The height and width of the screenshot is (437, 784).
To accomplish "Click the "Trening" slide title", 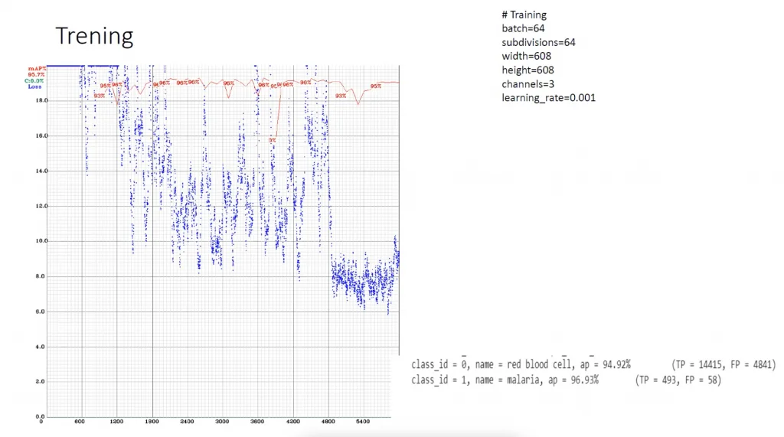I will tap(94, 36).
